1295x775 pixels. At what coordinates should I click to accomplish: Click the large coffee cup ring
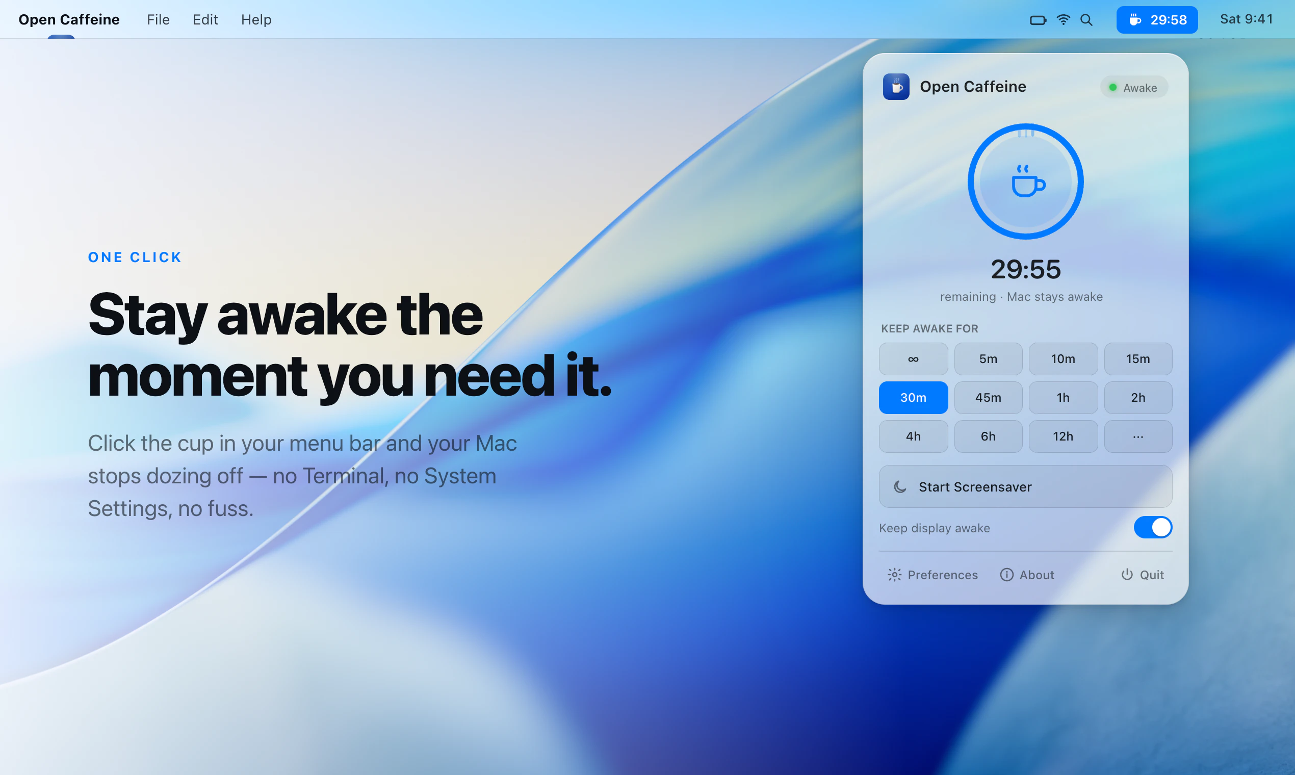(x=1026, y=182)
